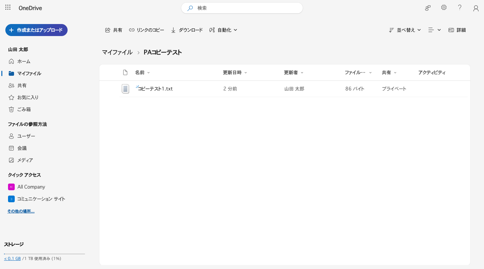Click the automate flow icon

212,30
